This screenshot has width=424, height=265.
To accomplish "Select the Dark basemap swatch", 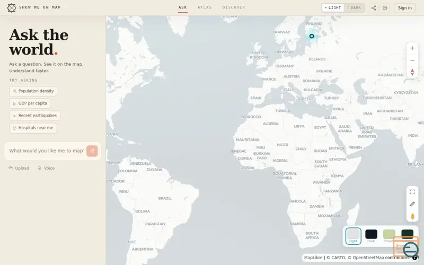I will 371,236.
